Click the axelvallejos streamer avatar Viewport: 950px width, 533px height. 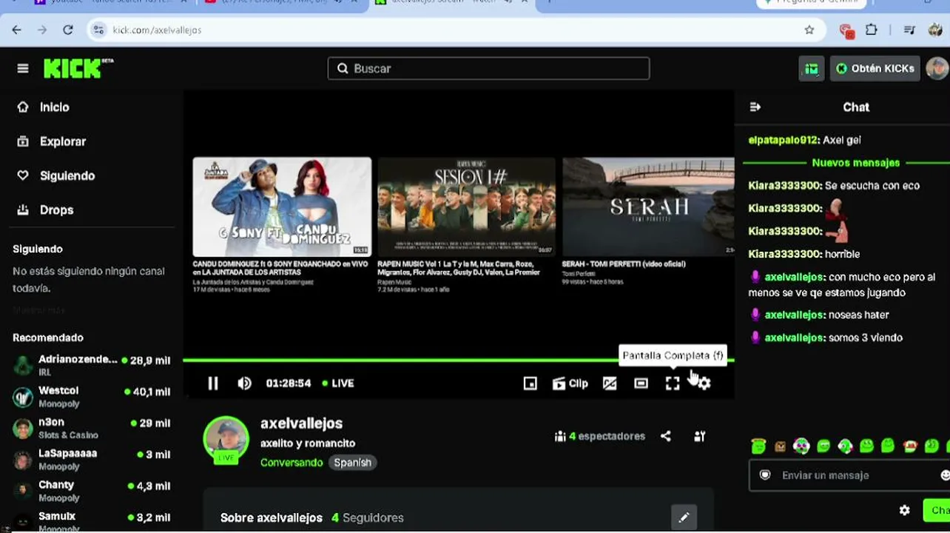pyautogui.click(x=226, y=439)
